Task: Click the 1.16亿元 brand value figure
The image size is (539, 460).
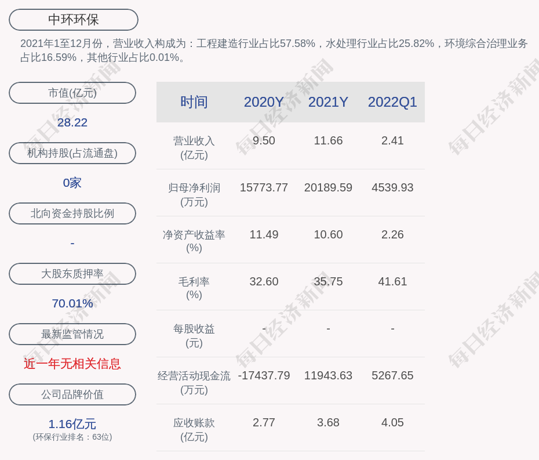Action: tap(72, 424)
